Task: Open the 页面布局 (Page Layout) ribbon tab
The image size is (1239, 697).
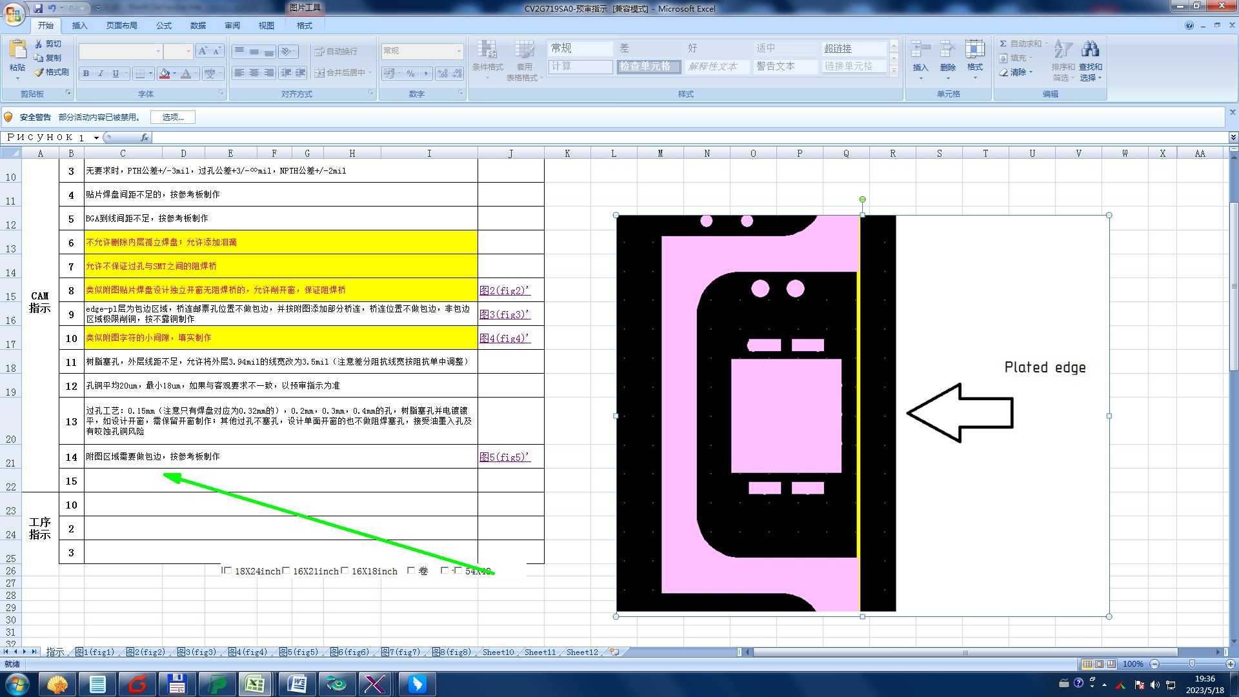Action: [121, 26]
